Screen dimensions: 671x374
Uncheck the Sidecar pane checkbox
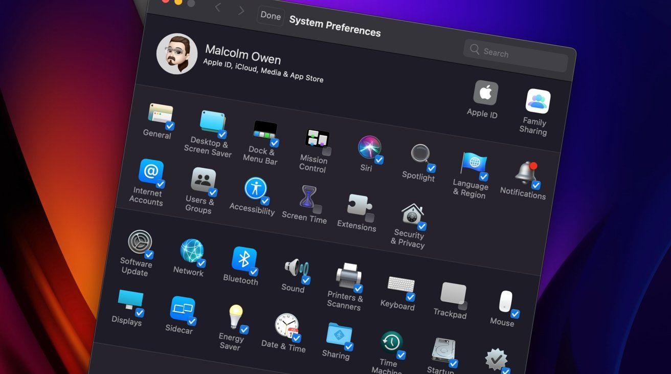192,321
